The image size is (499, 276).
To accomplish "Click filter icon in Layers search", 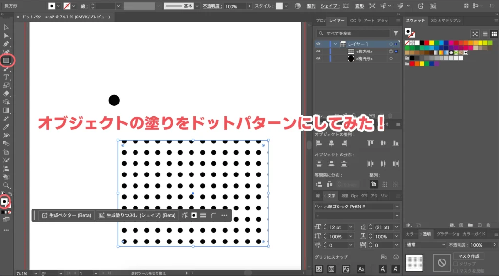I will coord(396,33).
